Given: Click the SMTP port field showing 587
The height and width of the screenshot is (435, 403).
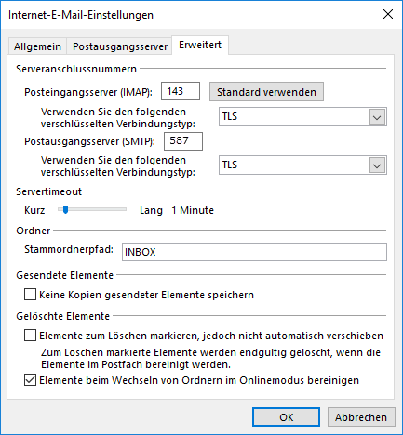Looking at the screenshot, I should (x=183, y=141).
